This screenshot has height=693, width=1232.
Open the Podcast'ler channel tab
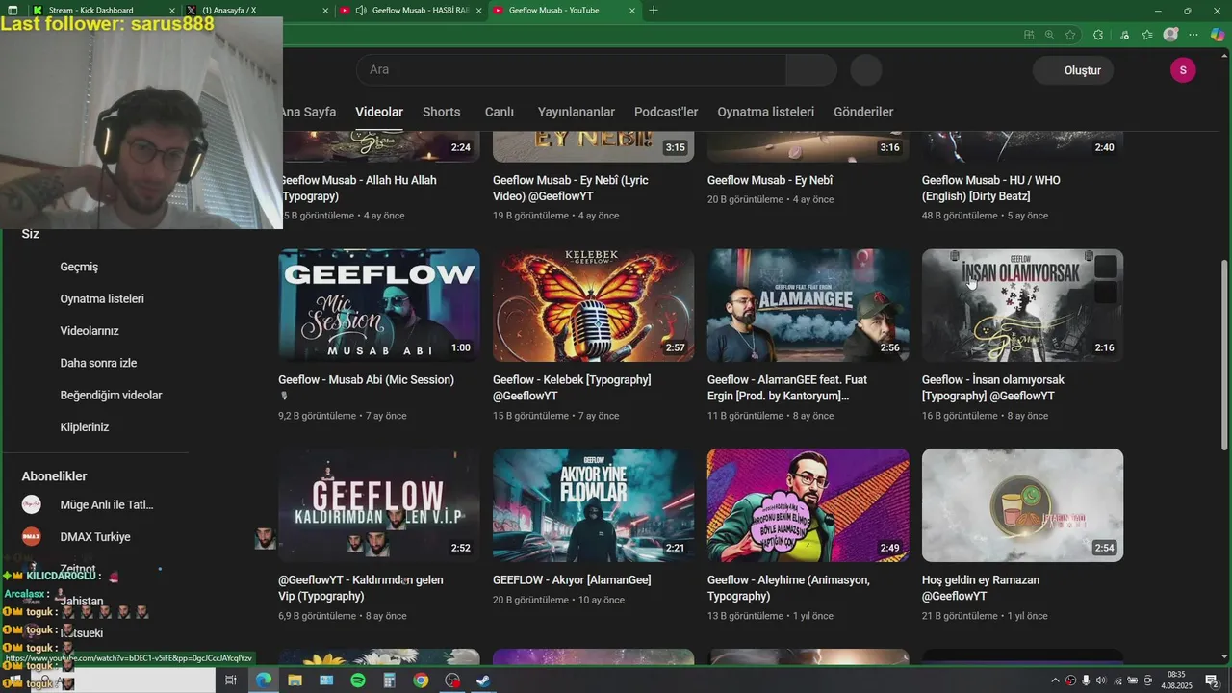pyautogui.click(x=666, y=112)
